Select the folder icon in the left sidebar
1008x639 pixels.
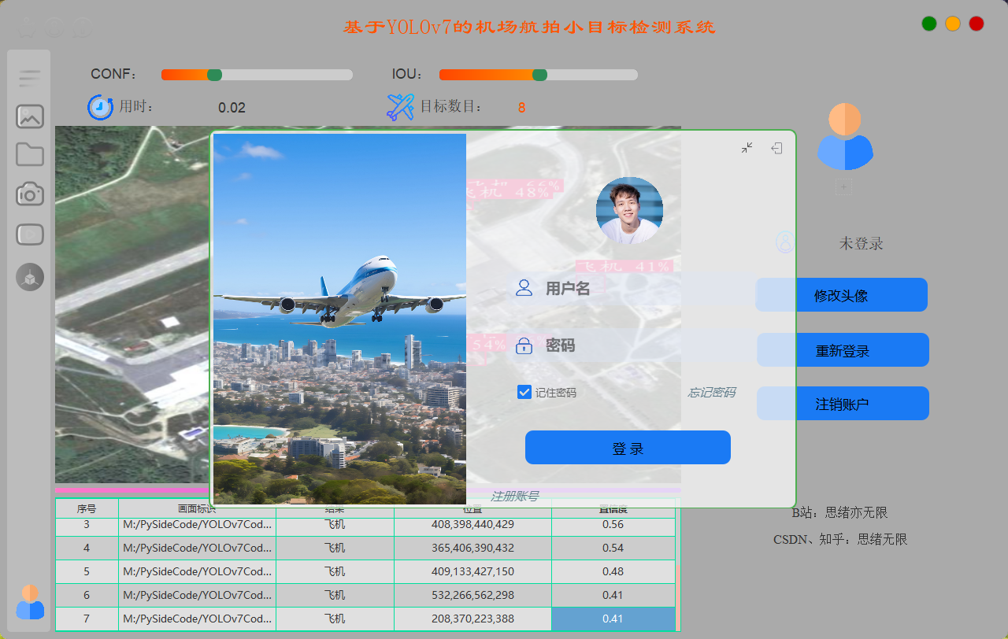pyautogui.click(x=30, y=154)
